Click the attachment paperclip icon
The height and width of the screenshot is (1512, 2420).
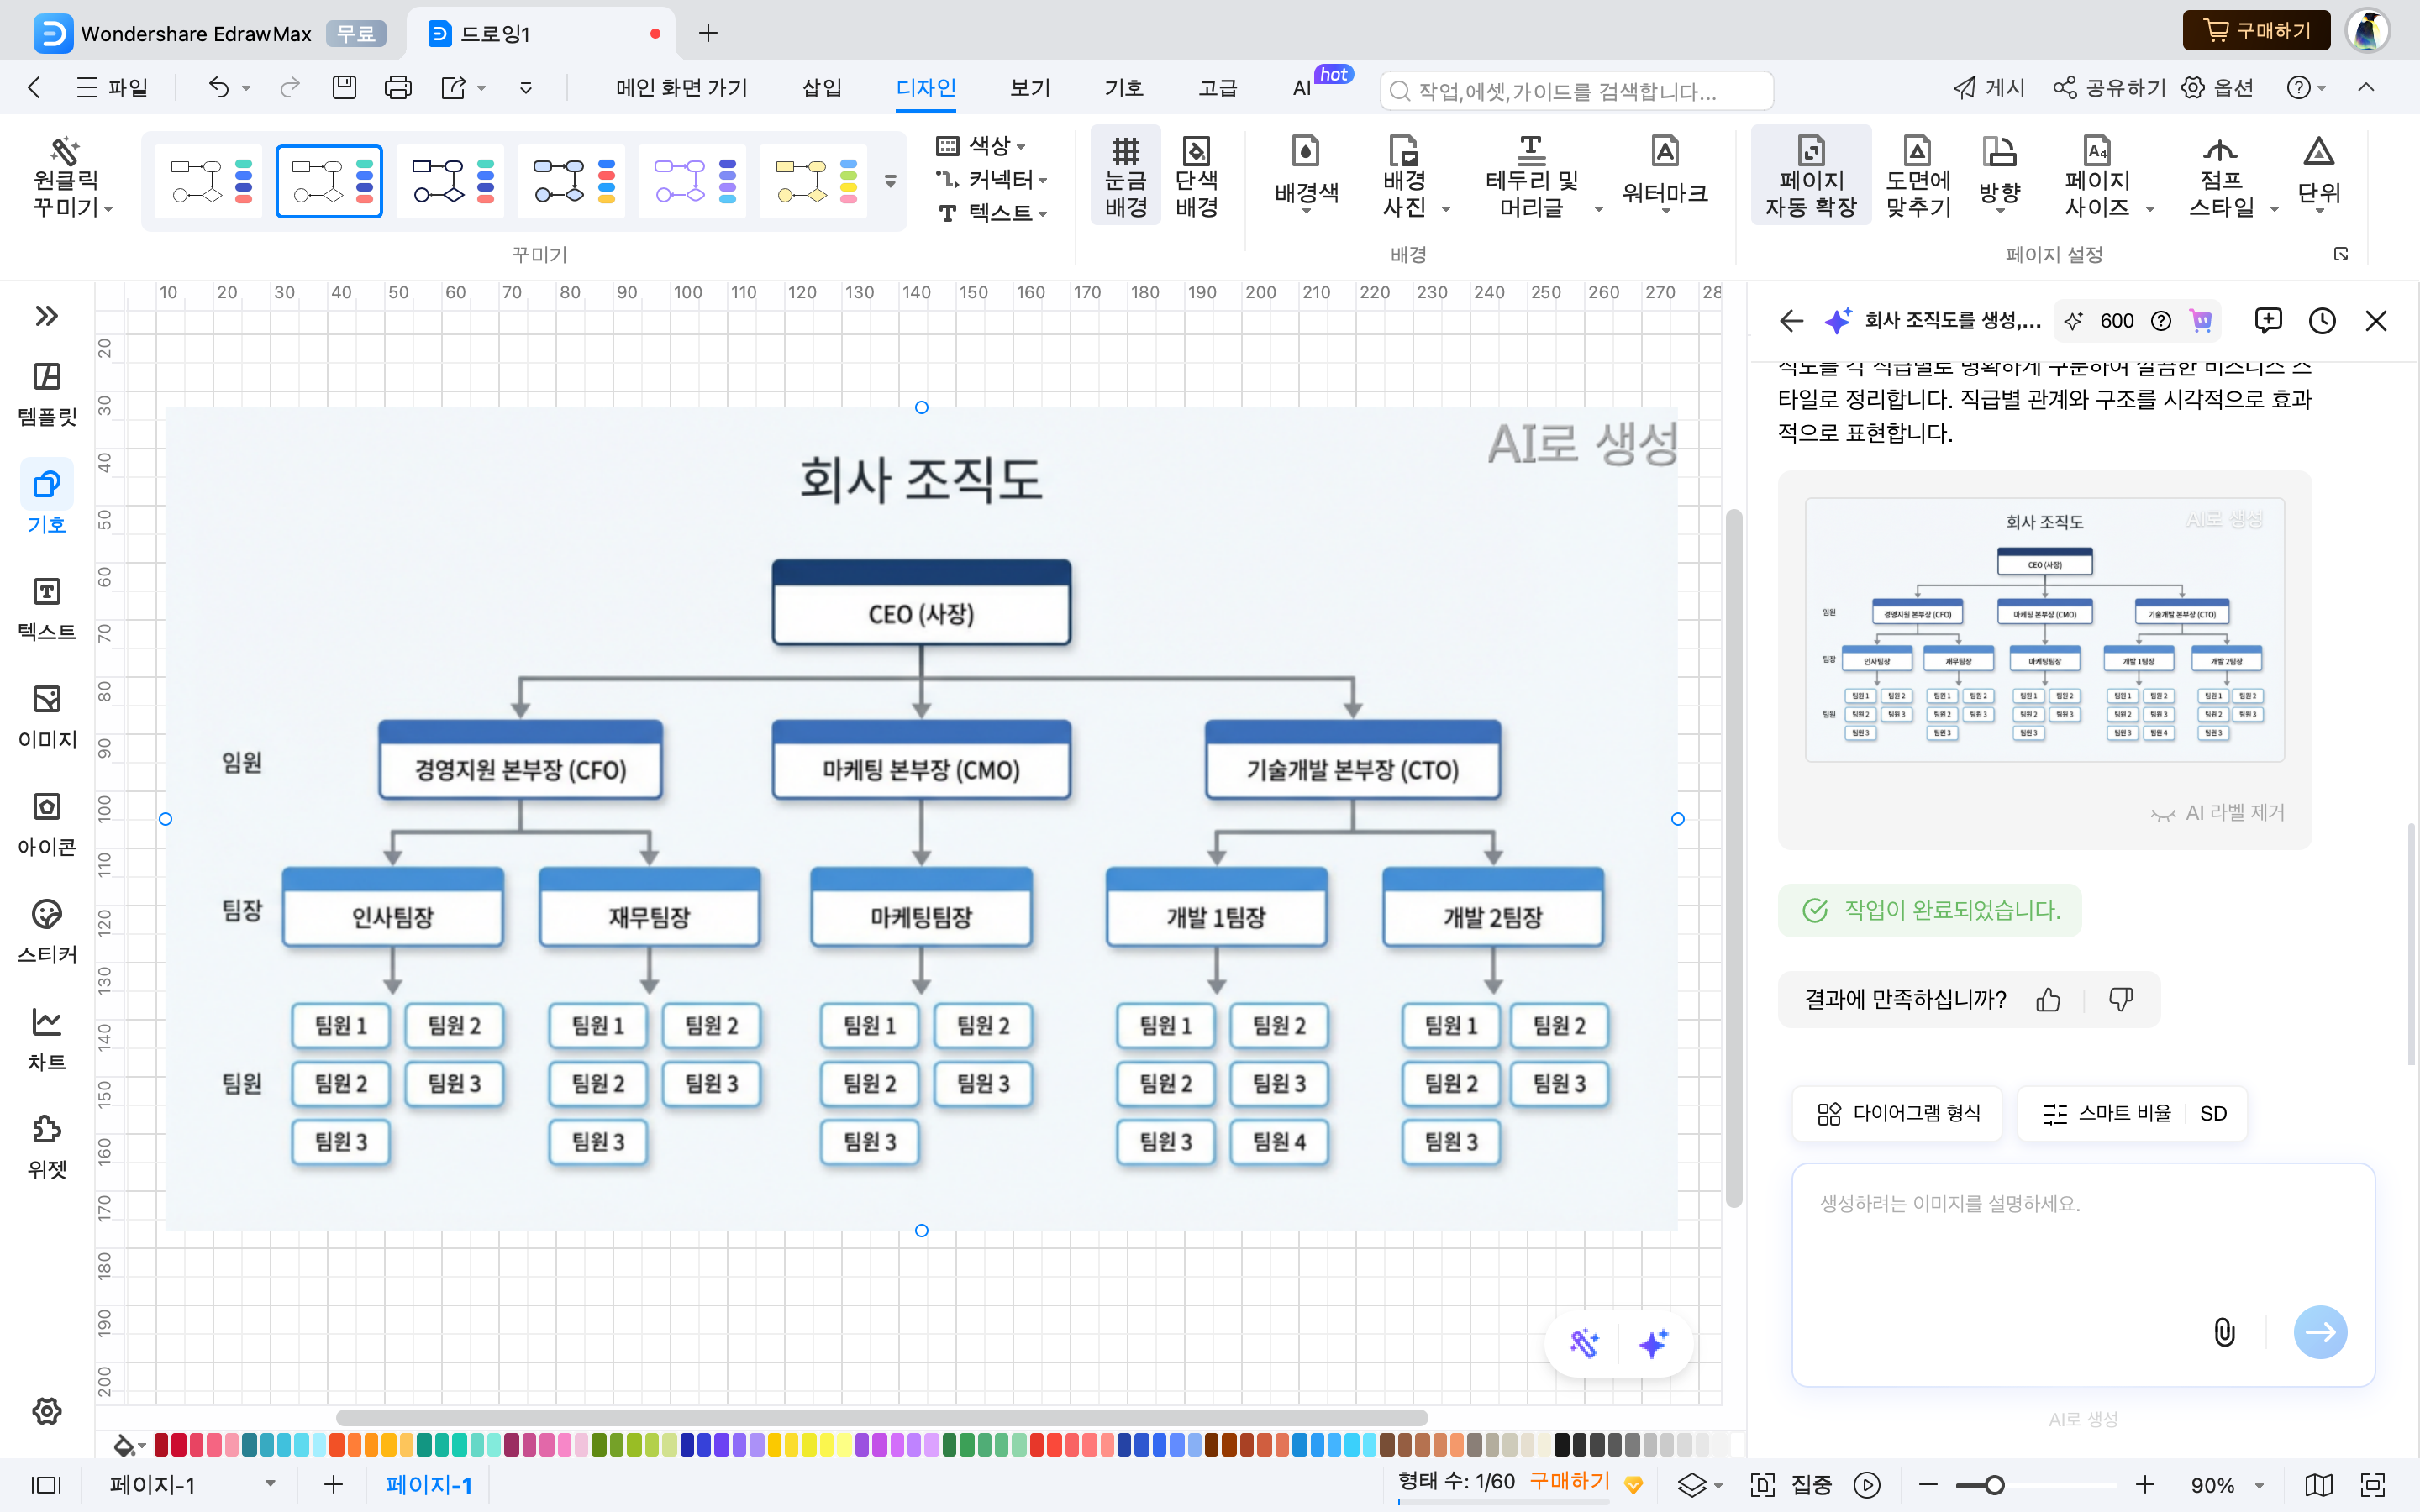[x=2224, y=1331]
